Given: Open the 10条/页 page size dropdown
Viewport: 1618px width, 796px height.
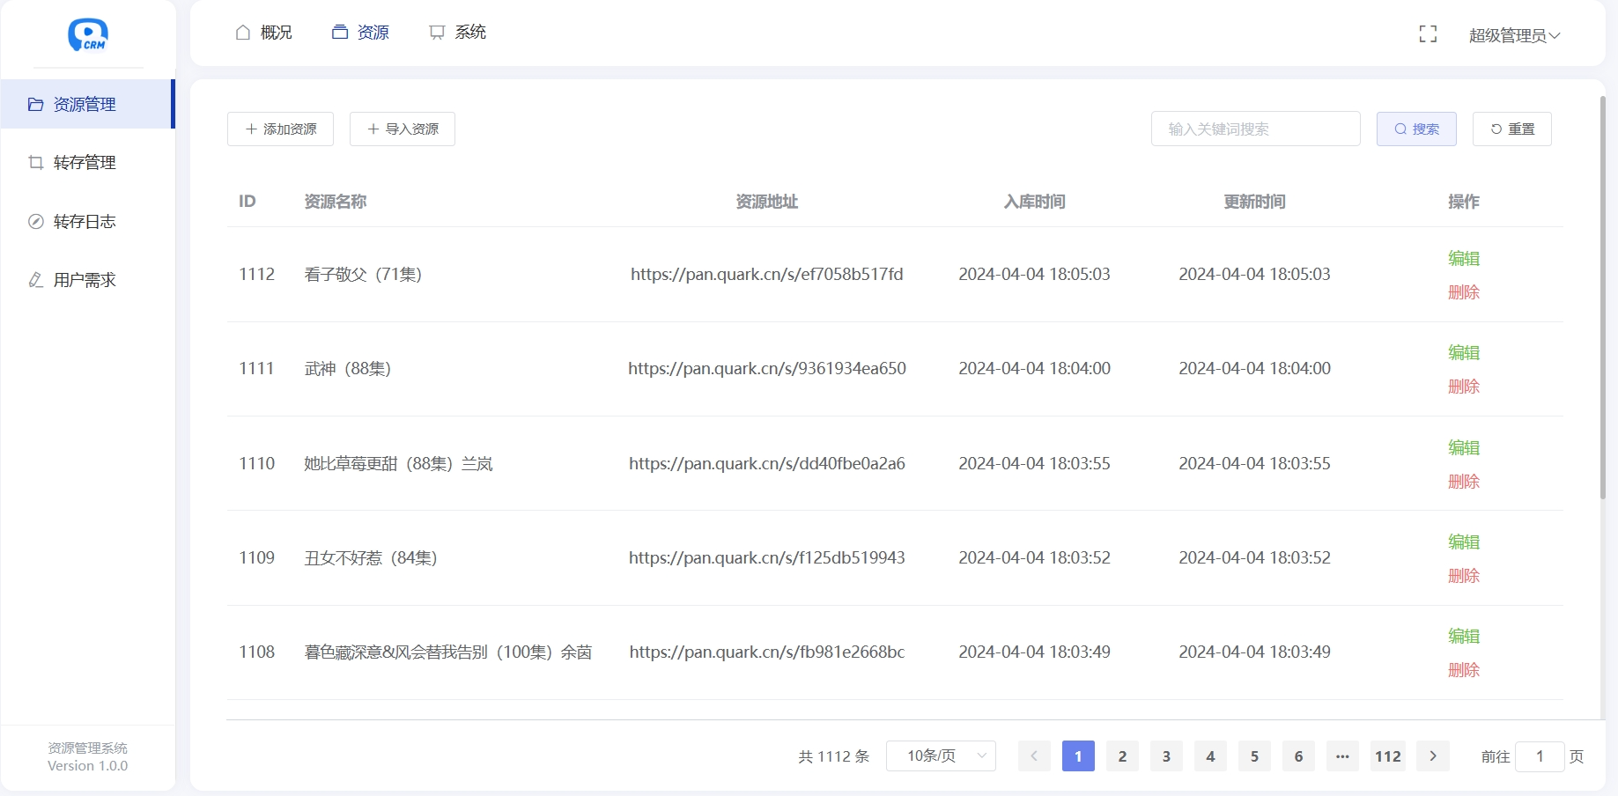Looking at the screenshot, I should [x=941, y=755].
